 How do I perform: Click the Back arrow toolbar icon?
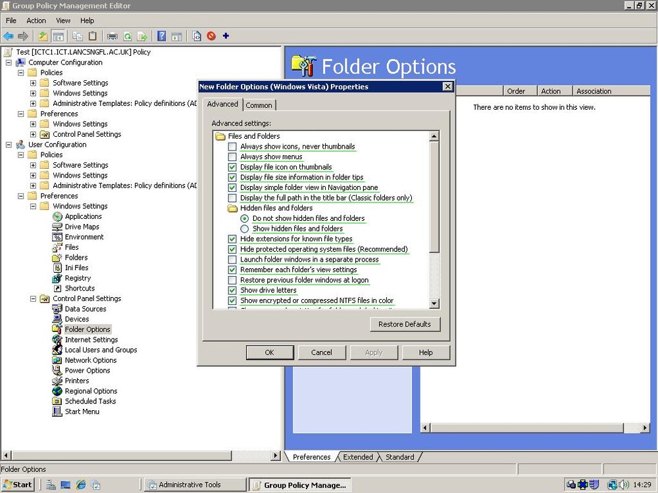click(x=9, y=36)
